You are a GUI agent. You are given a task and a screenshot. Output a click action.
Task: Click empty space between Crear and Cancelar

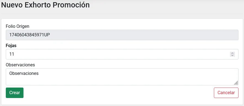[x=119, y=93]
